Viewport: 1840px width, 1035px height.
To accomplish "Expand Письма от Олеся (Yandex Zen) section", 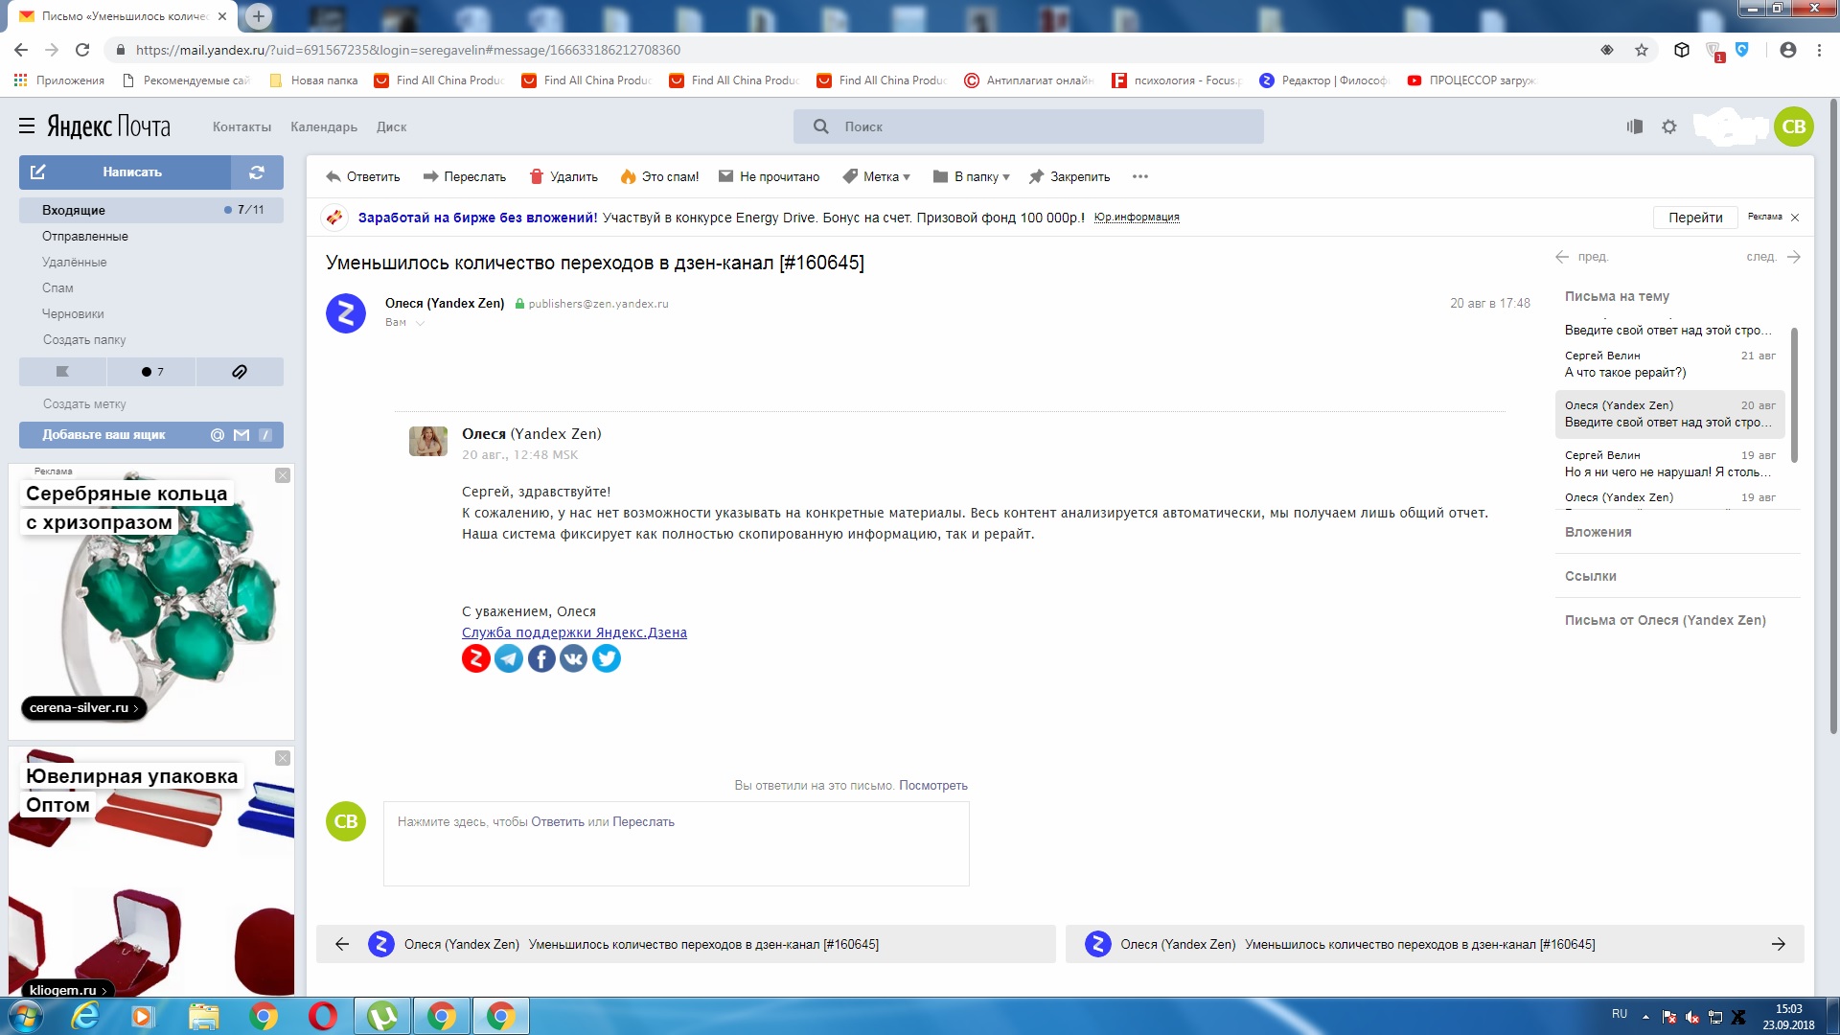I will (x=1666, y=620).
